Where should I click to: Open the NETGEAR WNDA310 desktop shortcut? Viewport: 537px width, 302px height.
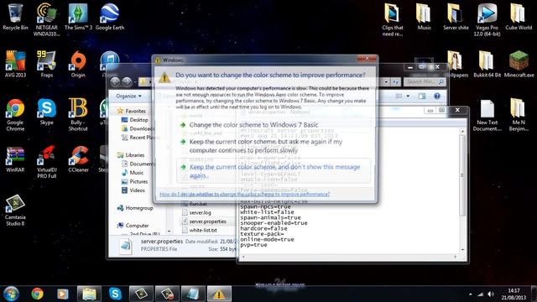pyautogui.click(x=47, y=20)
